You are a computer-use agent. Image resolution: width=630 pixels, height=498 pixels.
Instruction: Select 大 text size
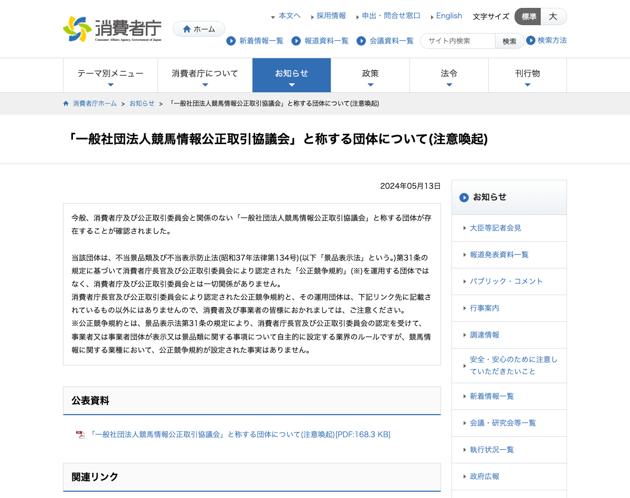click(554, 16)
